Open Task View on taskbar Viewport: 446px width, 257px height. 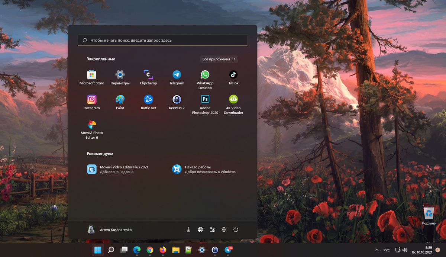(124, 250)
